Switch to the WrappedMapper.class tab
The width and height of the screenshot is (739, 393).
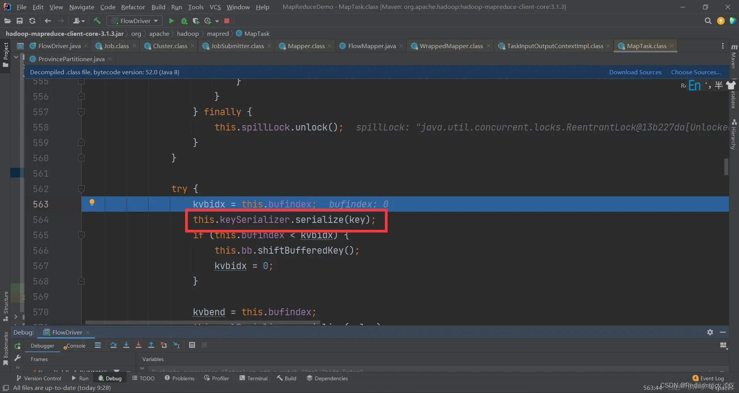click(451, 46)
